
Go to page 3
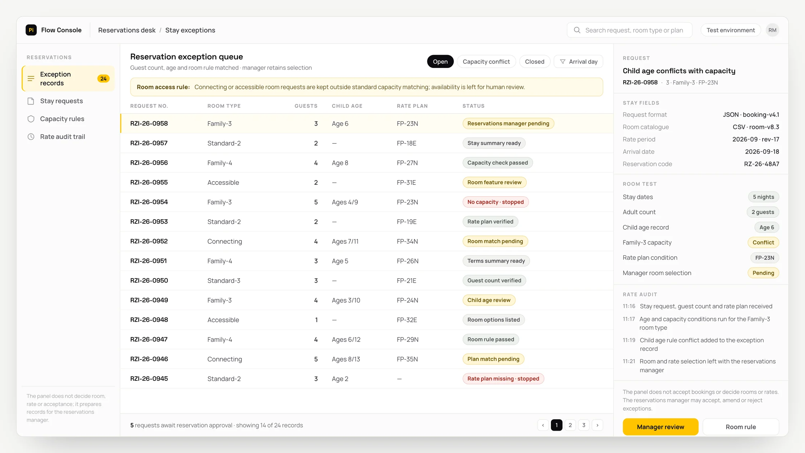click(584, 425)
